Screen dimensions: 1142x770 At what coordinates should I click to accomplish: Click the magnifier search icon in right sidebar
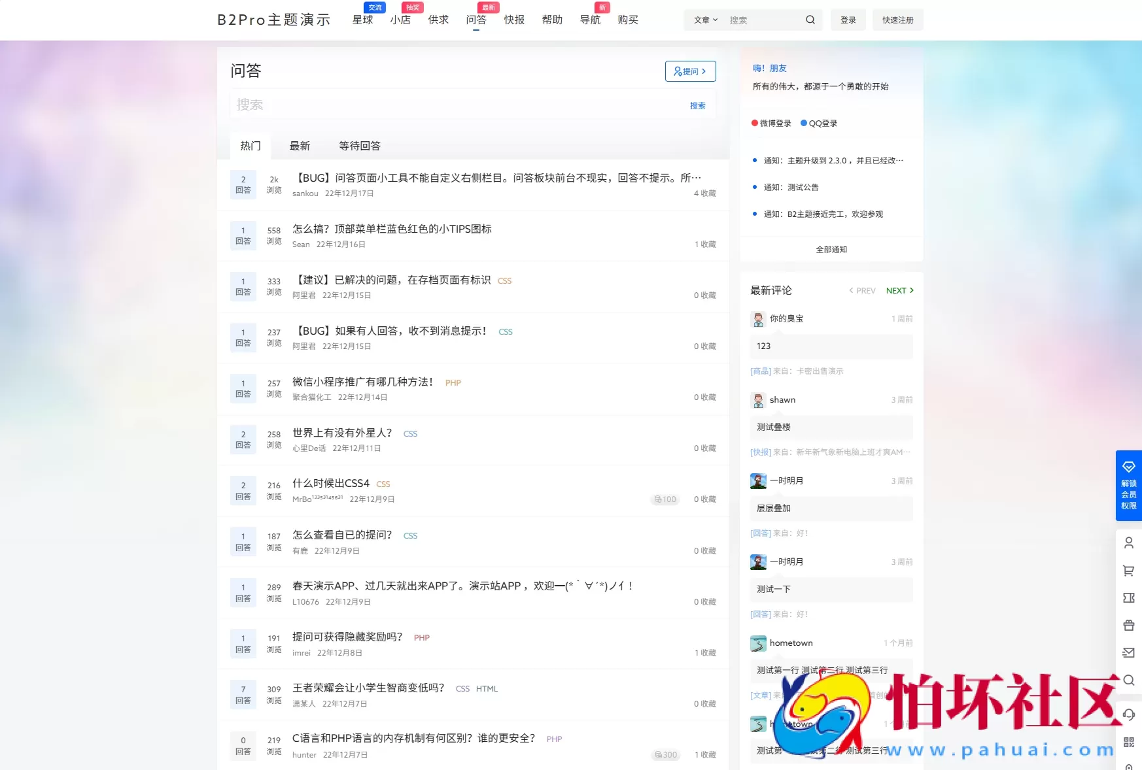pyautogui.click(x=1128, y=680)
